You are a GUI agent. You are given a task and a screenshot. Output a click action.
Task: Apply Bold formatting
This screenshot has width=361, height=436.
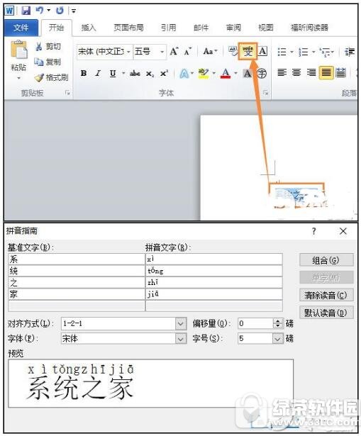[x=84, y=74]
